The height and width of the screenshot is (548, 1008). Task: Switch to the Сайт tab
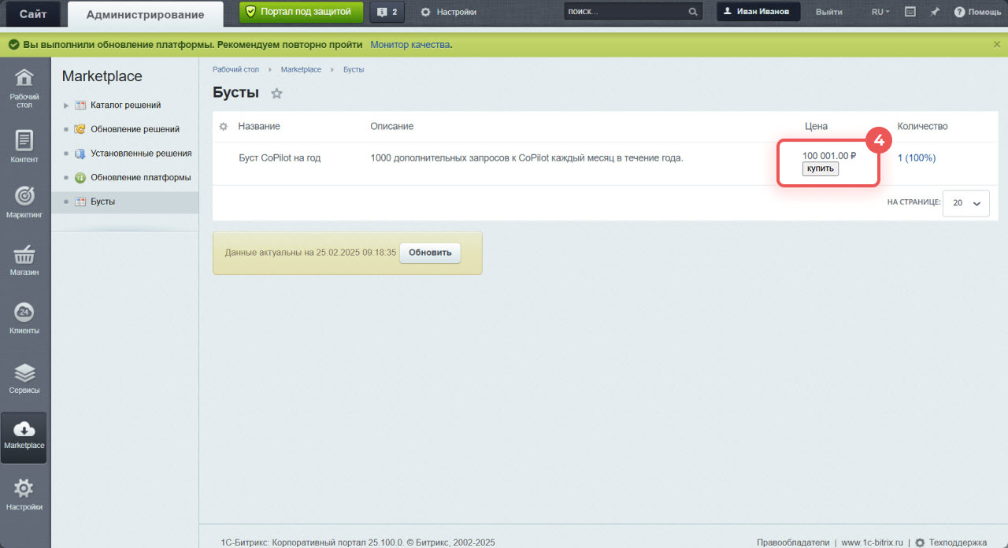[x=32, y=13]
